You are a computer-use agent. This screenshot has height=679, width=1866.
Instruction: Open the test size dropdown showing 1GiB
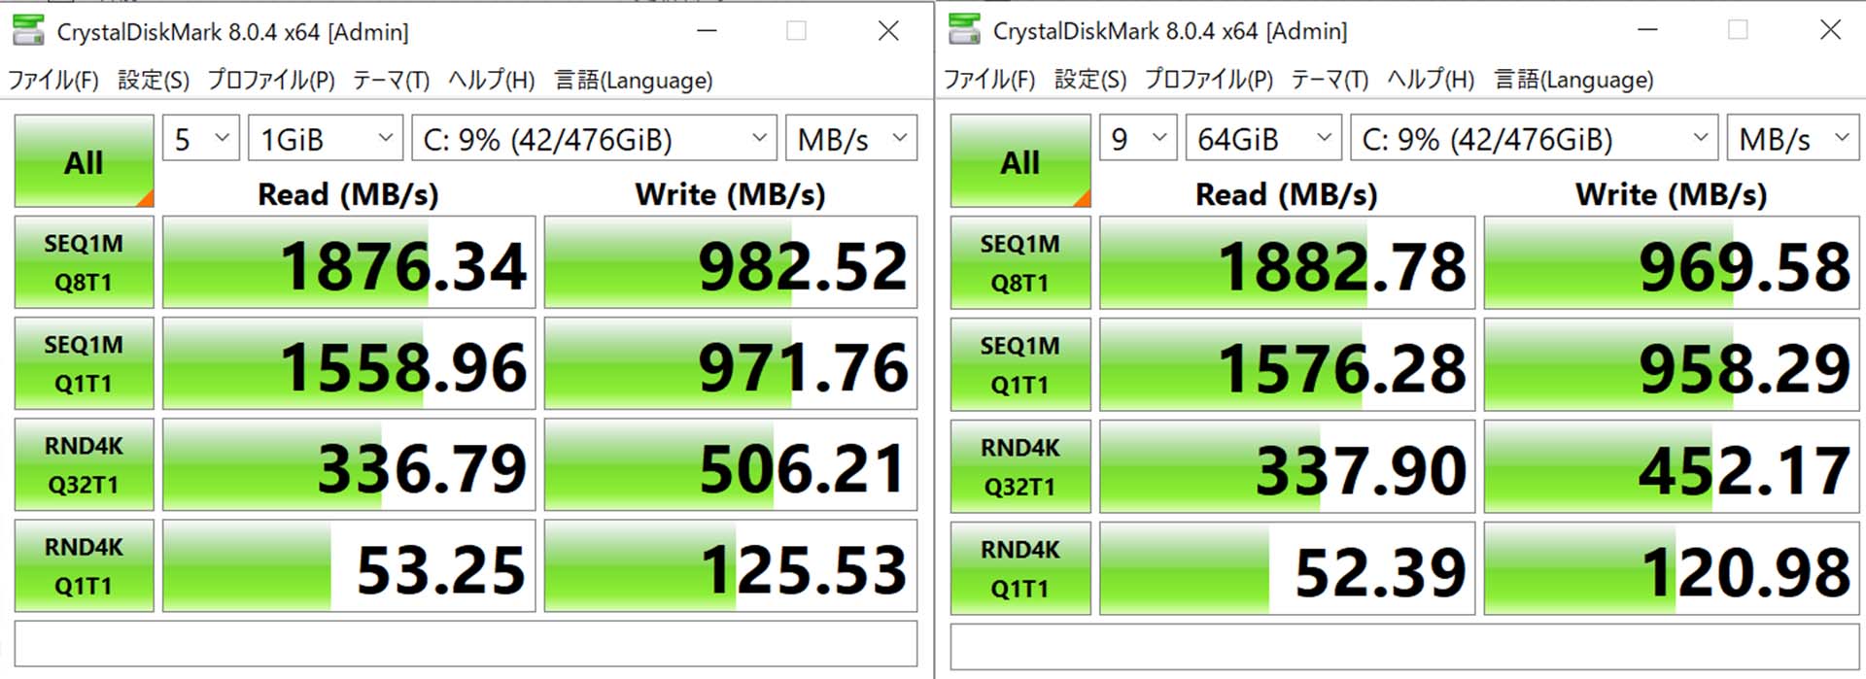(x=325, y=139)
